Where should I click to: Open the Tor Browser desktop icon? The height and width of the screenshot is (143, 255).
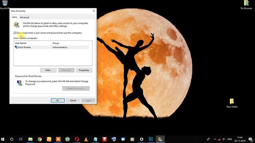246,5
